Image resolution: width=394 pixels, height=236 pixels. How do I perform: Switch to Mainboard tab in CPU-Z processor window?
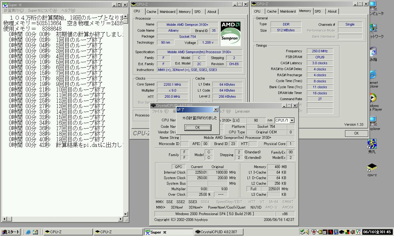167,12
